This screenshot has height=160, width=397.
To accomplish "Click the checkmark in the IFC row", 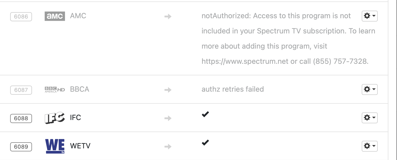I will (205, 114).
